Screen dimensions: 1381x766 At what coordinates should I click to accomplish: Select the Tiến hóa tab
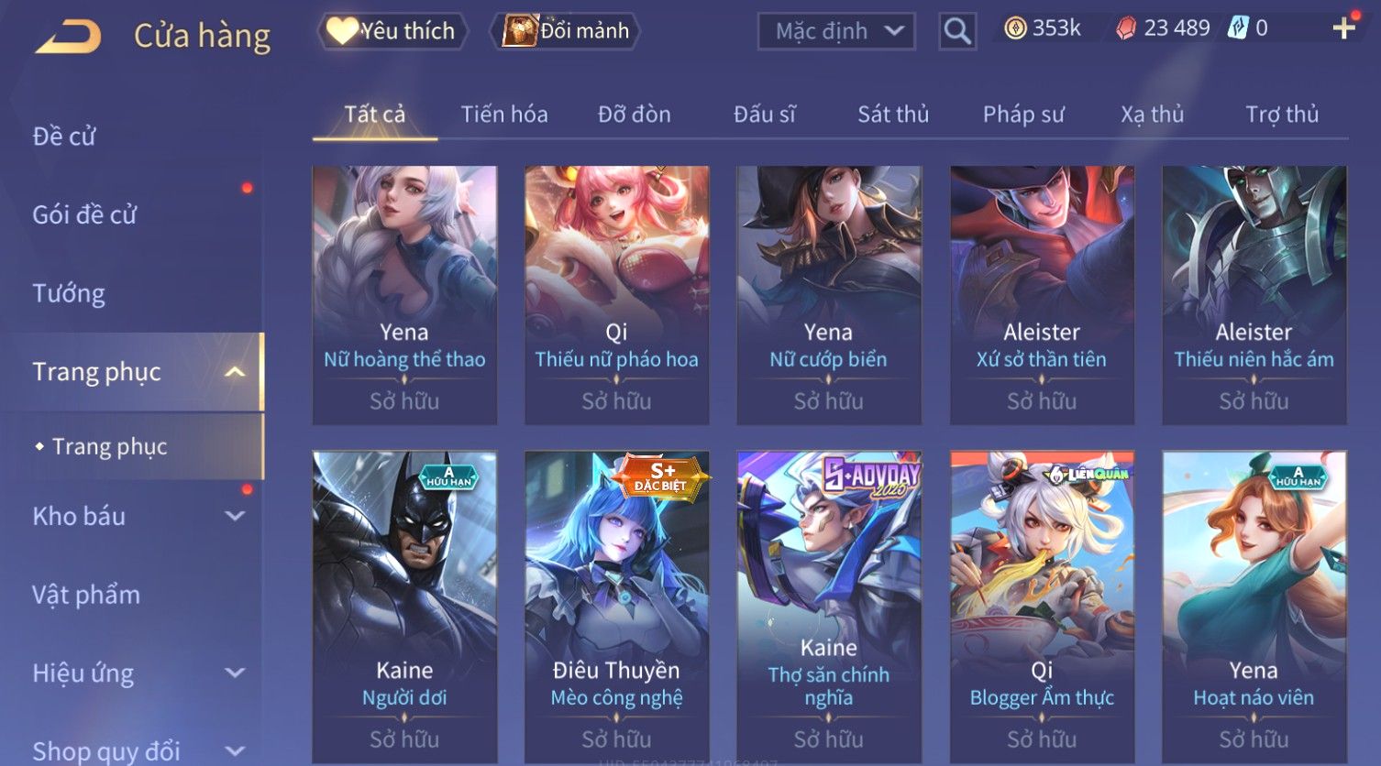[504, 115]
